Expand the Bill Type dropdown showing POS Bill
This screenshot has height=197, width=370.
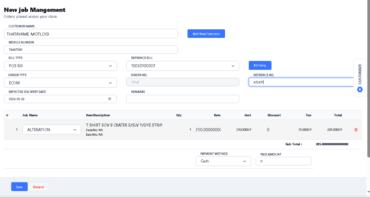(x=60, y=66)
